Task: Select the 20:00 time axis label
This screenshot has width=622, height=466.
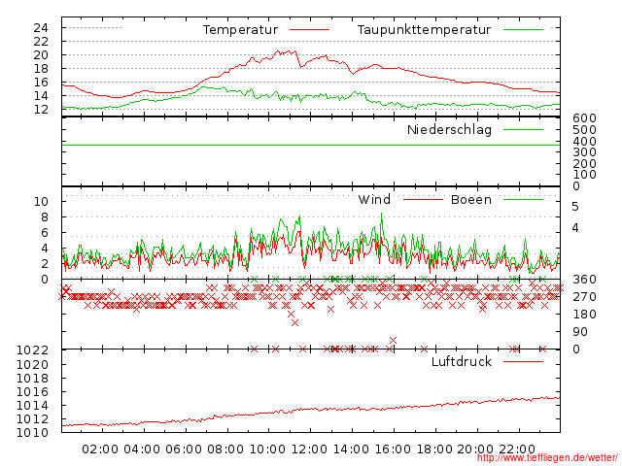Action: [x=475, y=449]
